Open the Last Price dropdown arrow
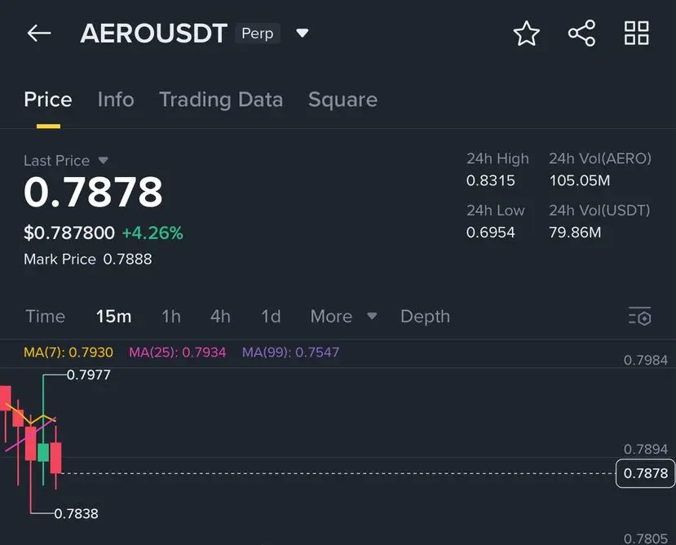This screenshot has height=545, width=676. (103, 161)
